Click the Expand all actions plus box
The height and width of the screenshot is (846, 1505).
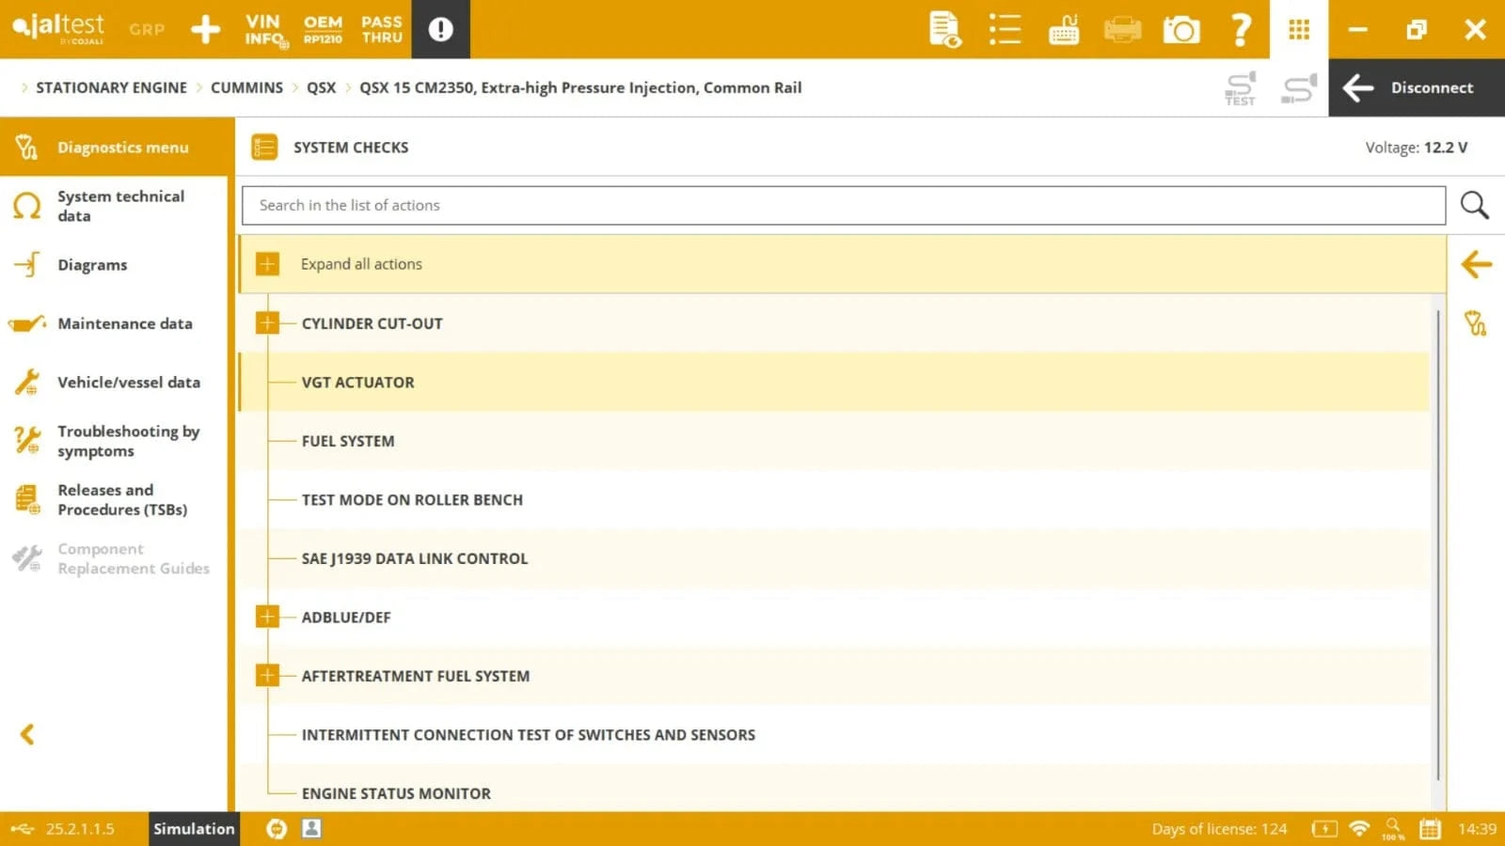click(x=267, y=264)
